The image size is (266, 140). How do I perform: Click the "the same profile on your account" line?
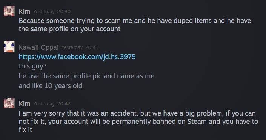pyautogui.click(x=69, y=29)
